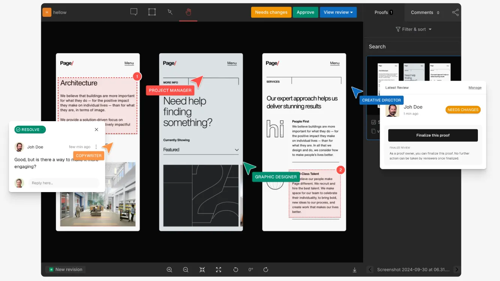Rotate the proof counterclockwise
The image size is (500, 281).
pyautogui.click(x=236, y=269)
